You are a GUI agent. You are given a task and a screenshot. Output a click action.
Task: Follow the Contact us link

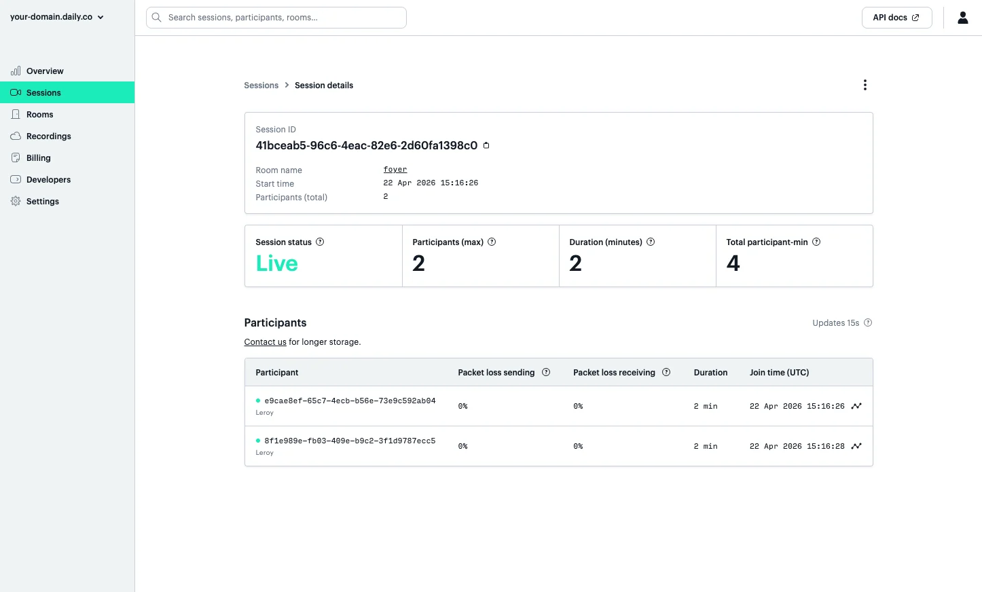[x=265, y=342]
